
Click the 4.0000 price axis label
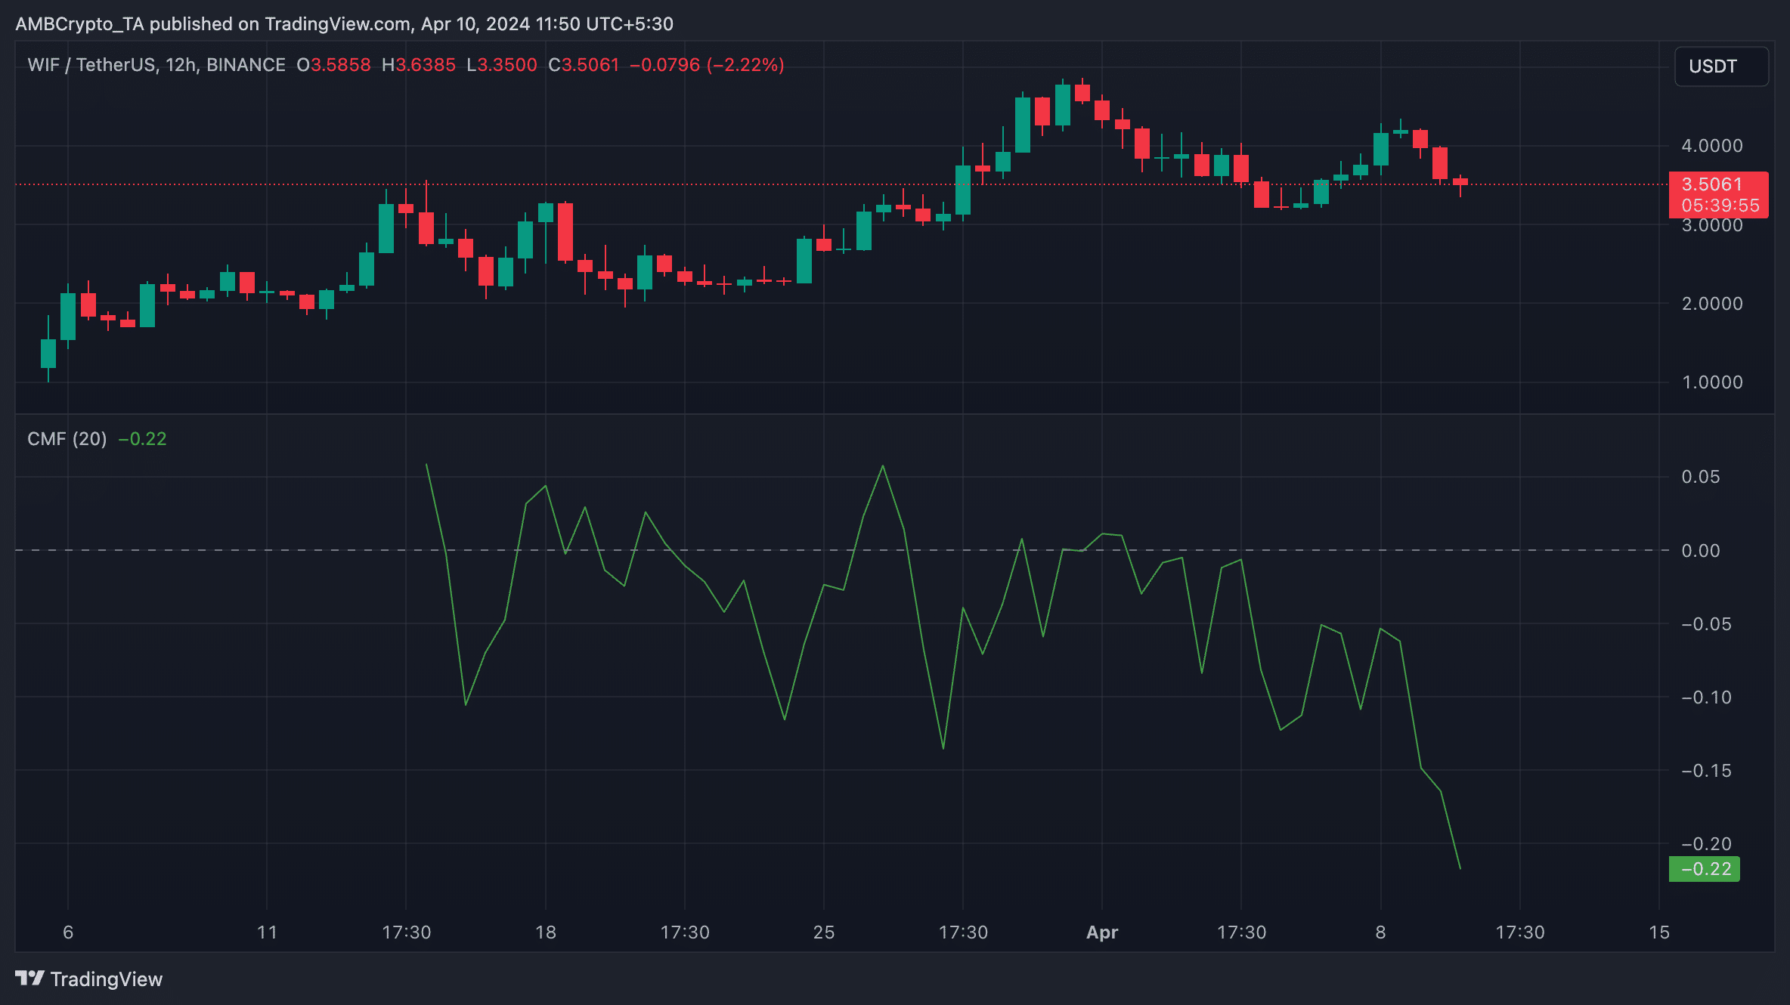[1711, 146]
